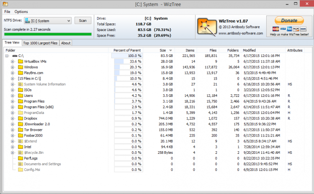The height and width of the screenshot is (194, 314).
Task: Click the 744.0 MB size cell
Action: pyautogui.click(x=166, y=119)
